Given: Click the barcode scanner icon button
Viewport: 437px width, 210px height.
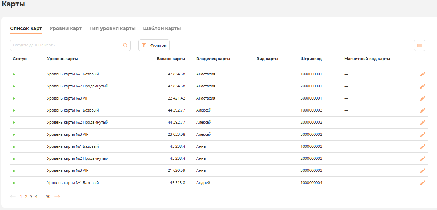Looking at the screenshot, I should coord(419,45).
